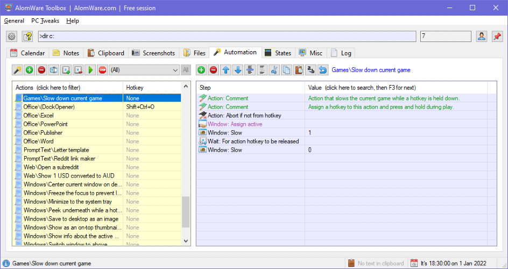This screenshot has height=269, width=508.
Task: Click the blue undo arrow icon
Action: click(x=323, y=69)
